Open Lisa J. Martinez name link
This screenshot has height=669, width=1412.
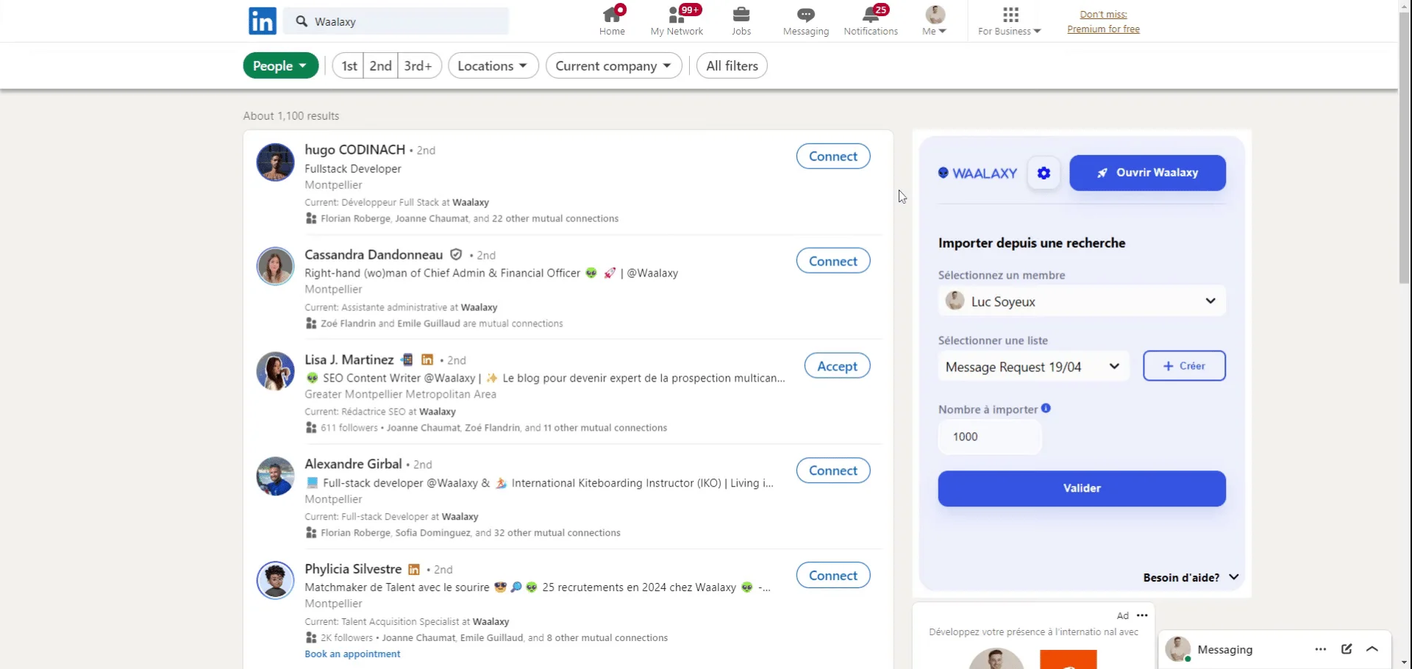pyautogui.click(x=349, y=359)
